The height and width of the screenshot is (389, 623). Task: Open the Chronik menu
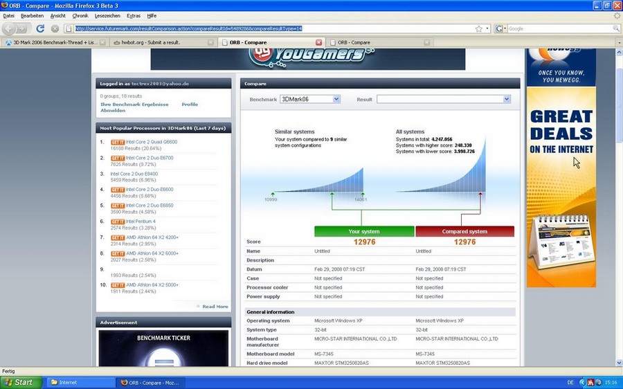click(80, 16)
